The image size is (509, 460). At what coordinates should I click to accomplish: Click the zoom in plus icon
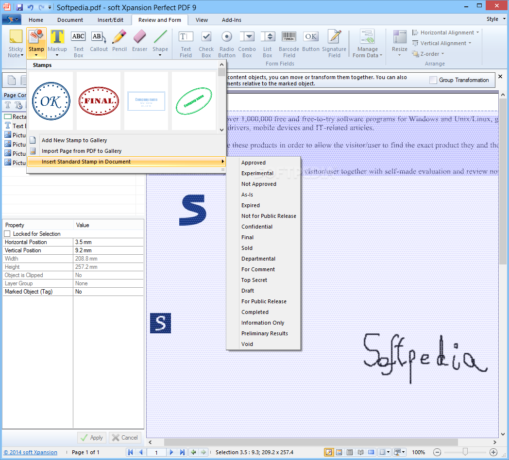493,452
